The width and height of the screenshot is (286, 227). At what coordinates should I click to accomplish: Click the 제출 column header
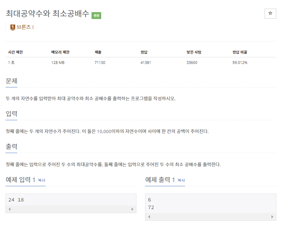(x=98, y=52)
